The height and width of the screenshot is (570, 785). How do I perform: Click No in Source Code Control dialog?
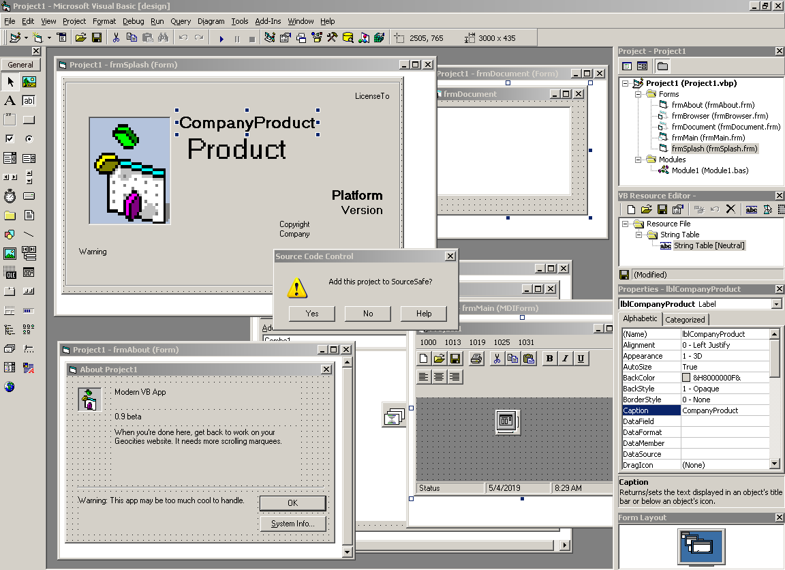[368, 314]
